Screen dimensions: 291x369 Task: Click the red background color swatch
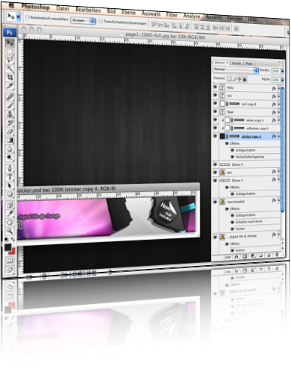pyautogui.click(x=13, y=251)
